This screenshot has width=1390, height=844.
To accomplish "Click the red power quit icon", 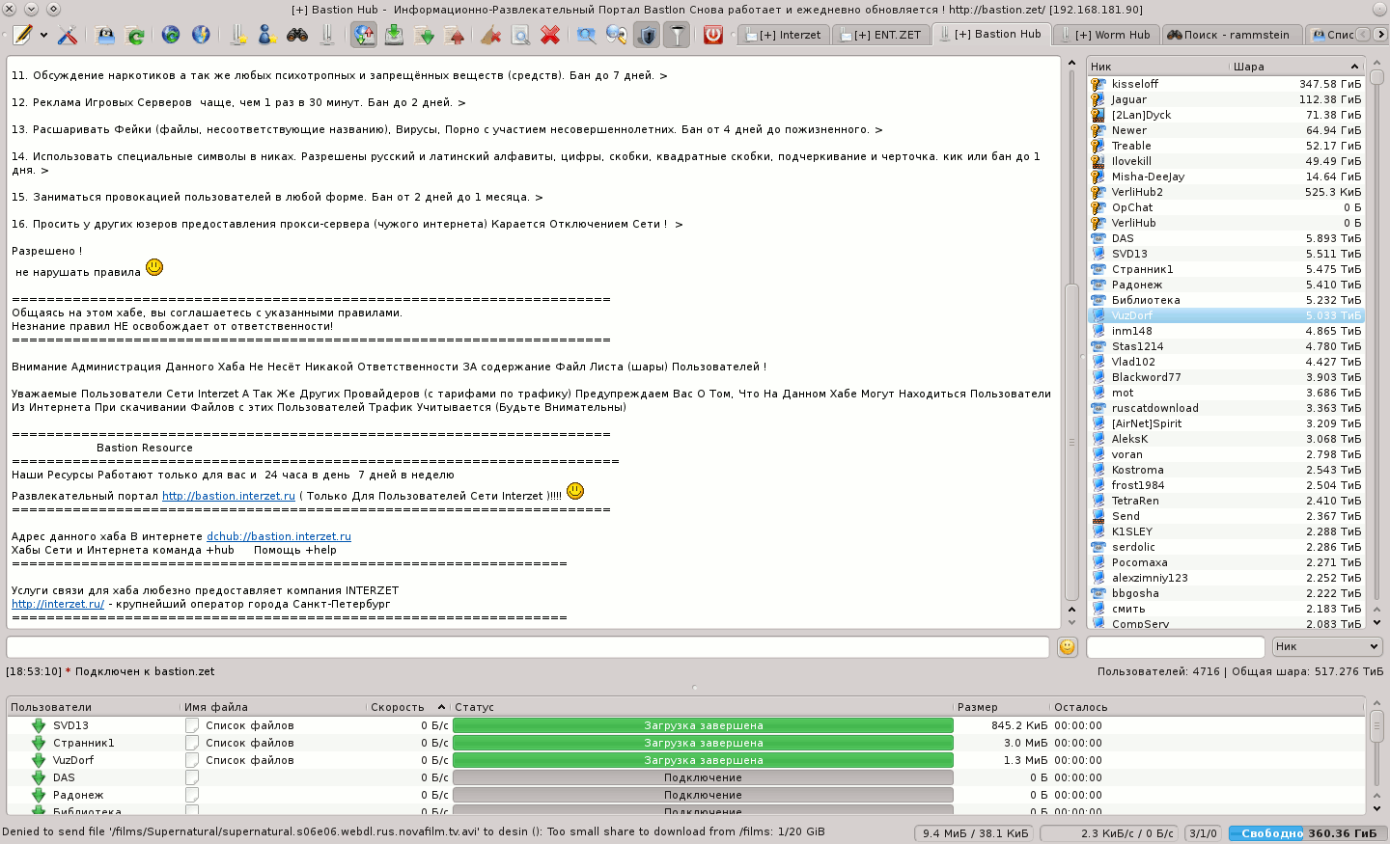I will point(712,36).
